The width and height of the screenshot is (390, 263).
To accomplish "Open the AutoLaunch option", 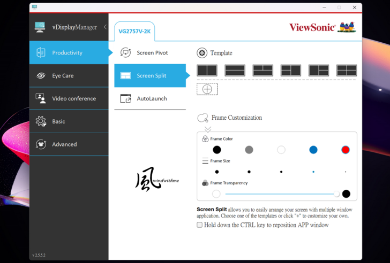I will tap(150, 98).
